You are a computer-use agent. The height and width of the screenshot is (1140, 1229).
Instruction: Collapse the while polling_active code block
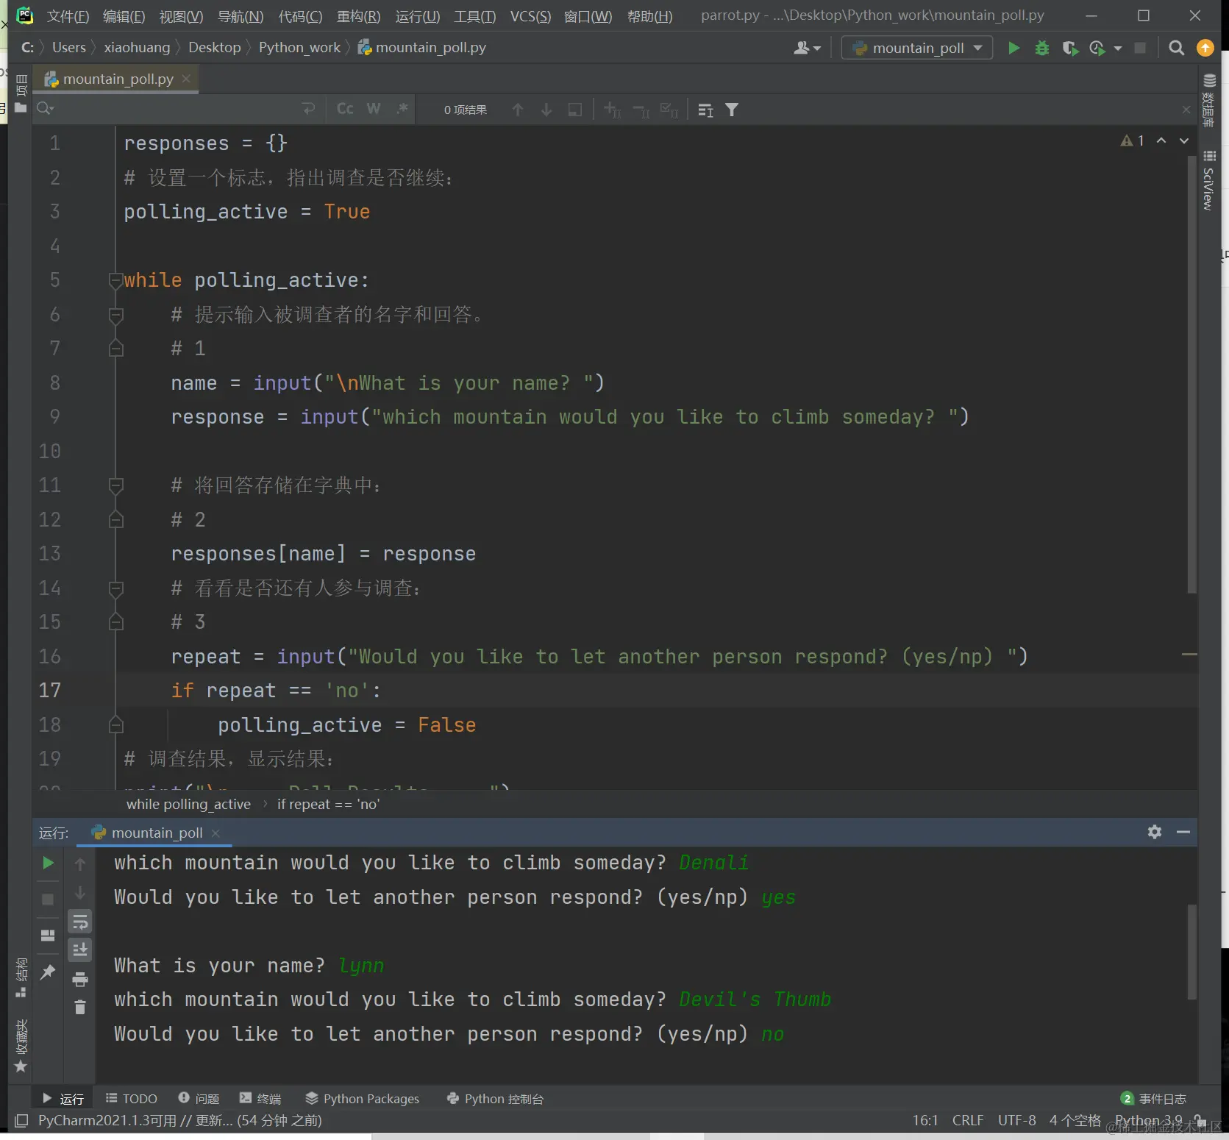point(115,280)
